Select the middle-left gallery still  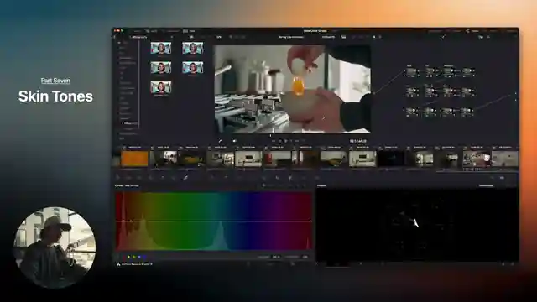(x=160, y=67)
